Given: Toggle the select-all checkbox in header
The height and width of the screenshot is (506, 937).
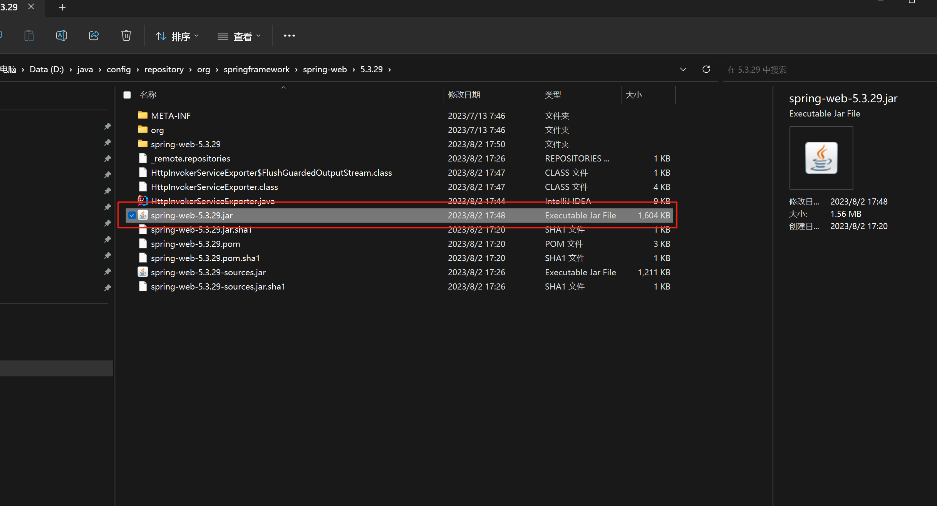Looking at the screenshot, I should 127,95.
